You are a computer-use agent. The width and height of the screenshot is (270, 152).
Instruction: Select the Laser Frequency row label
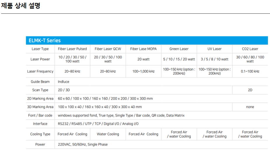[x=40, y=71]
